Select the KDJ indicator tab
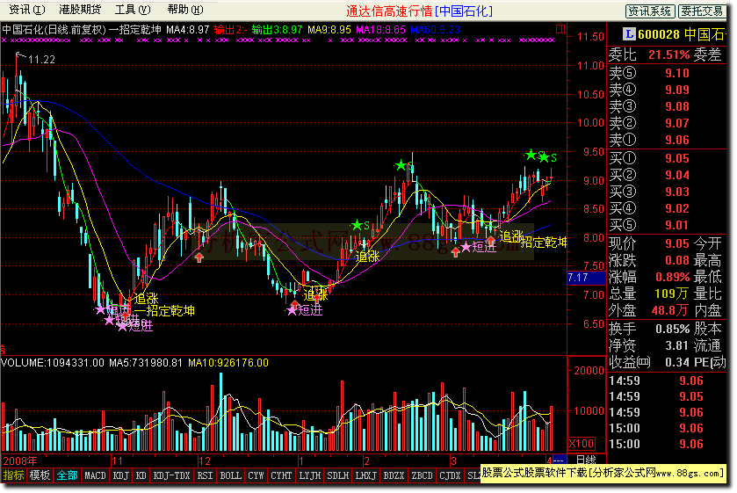The image size is (737, 493). click(x=121, y=475)
